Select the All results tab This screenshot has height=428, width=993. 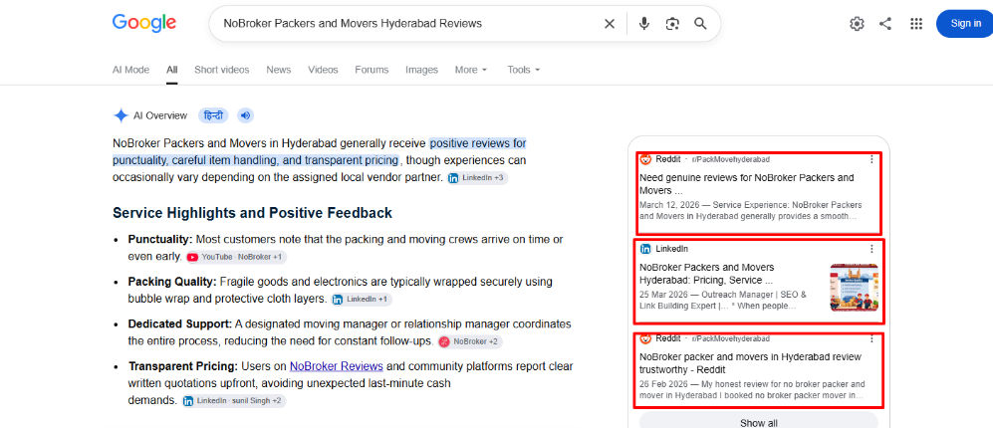172,70
